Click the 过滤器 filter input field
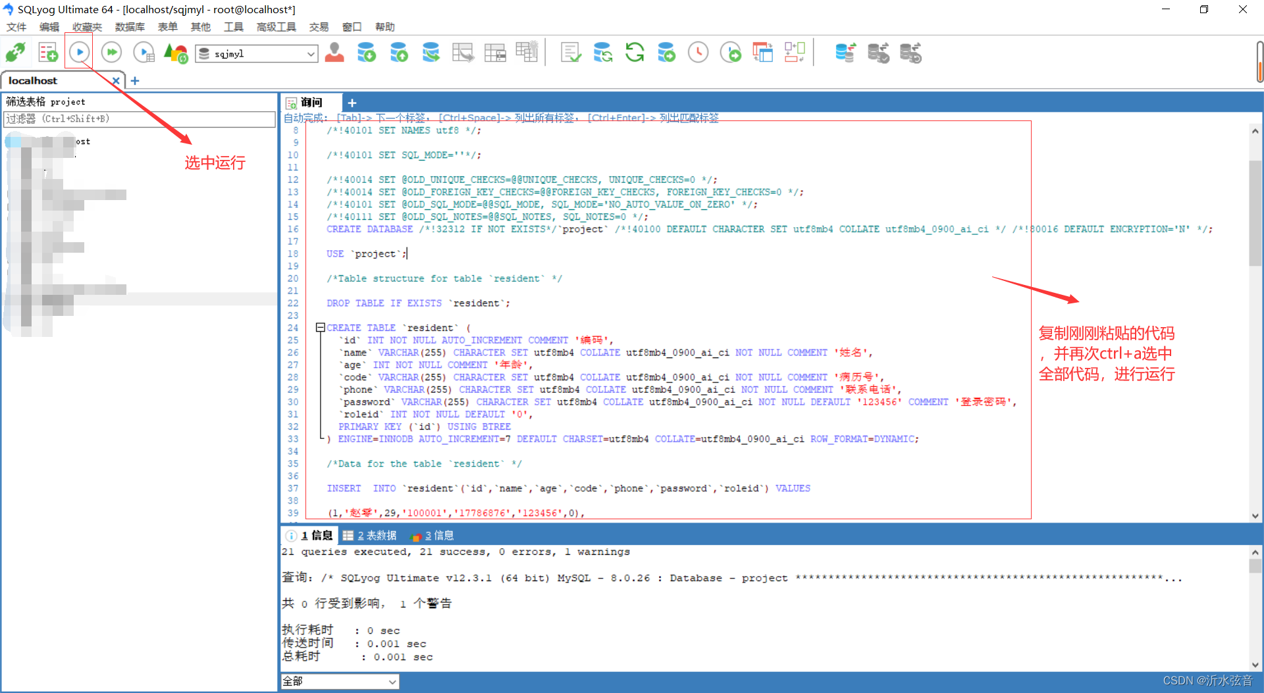Viewport: 1264px width, 693px height. click(140, 119)
